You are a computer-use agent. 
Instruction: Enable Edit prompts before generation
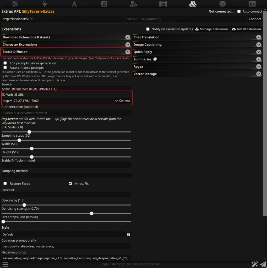(x=5, y=63)
